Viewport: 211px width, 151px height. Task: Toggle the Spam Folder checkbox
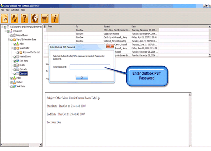(15, 48)
